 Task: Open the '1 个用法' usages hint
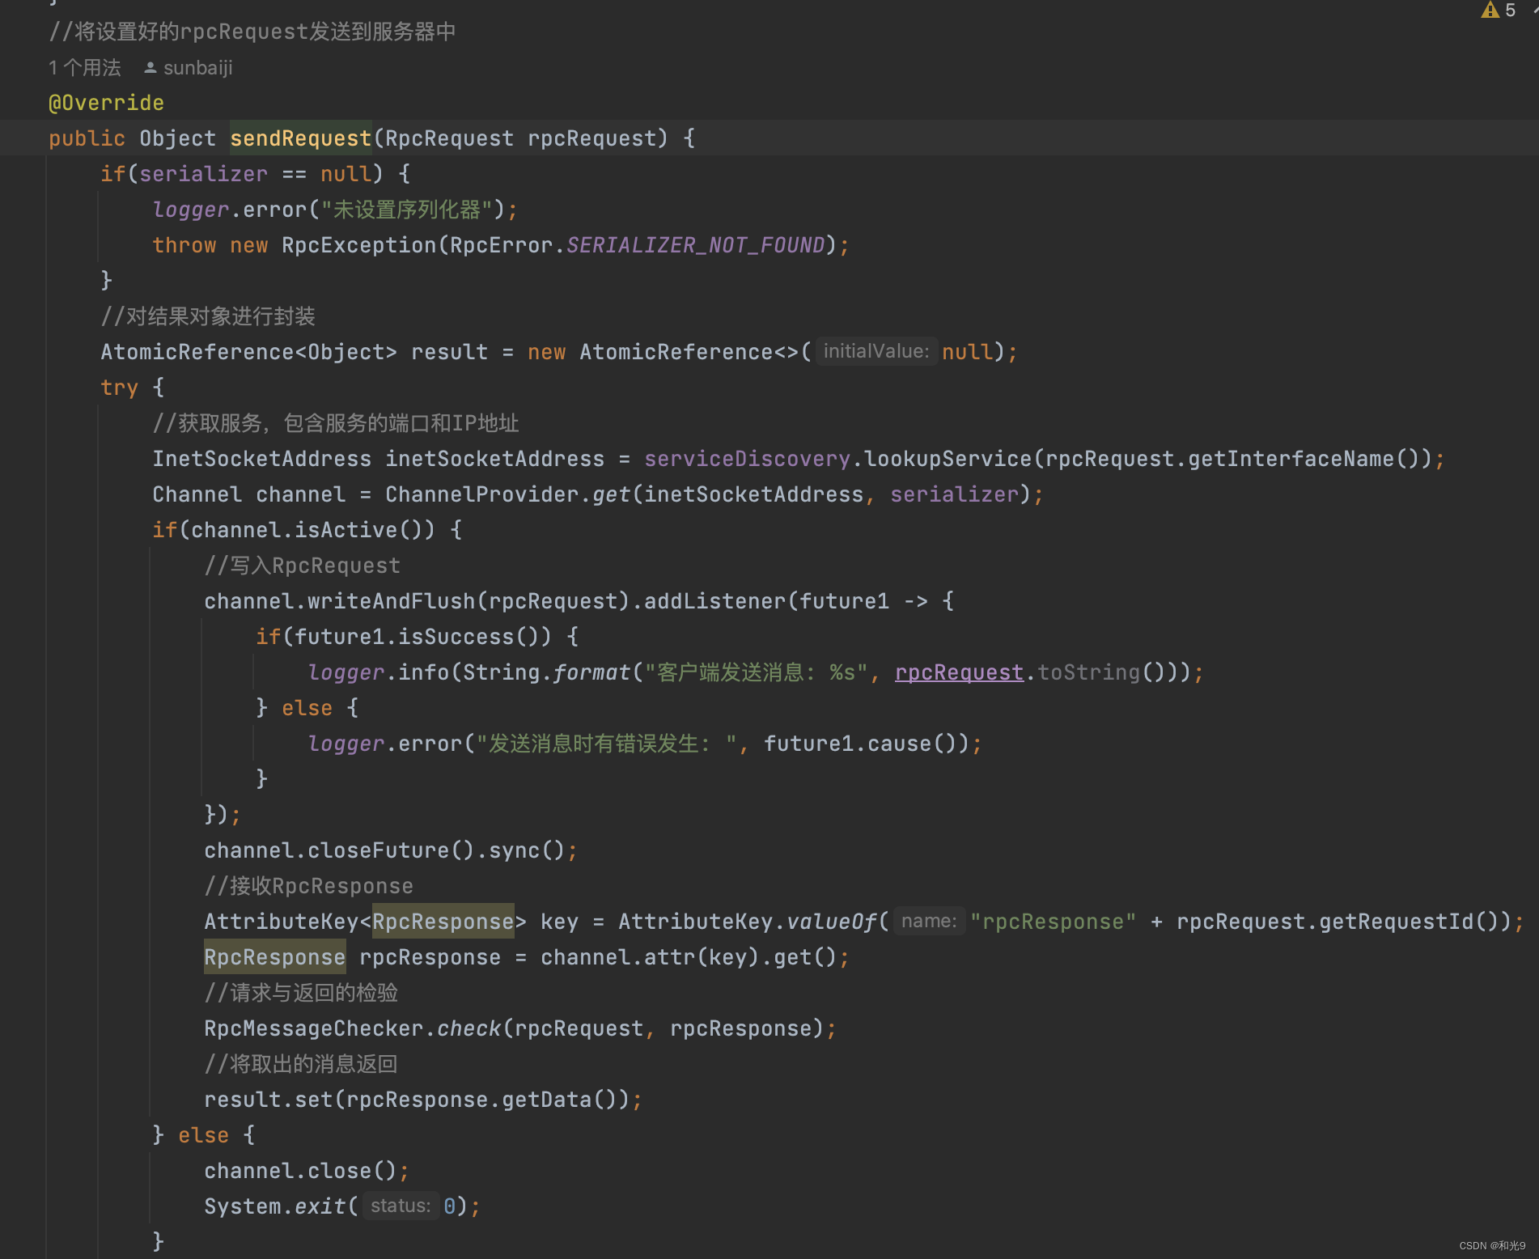coord(85,68)
